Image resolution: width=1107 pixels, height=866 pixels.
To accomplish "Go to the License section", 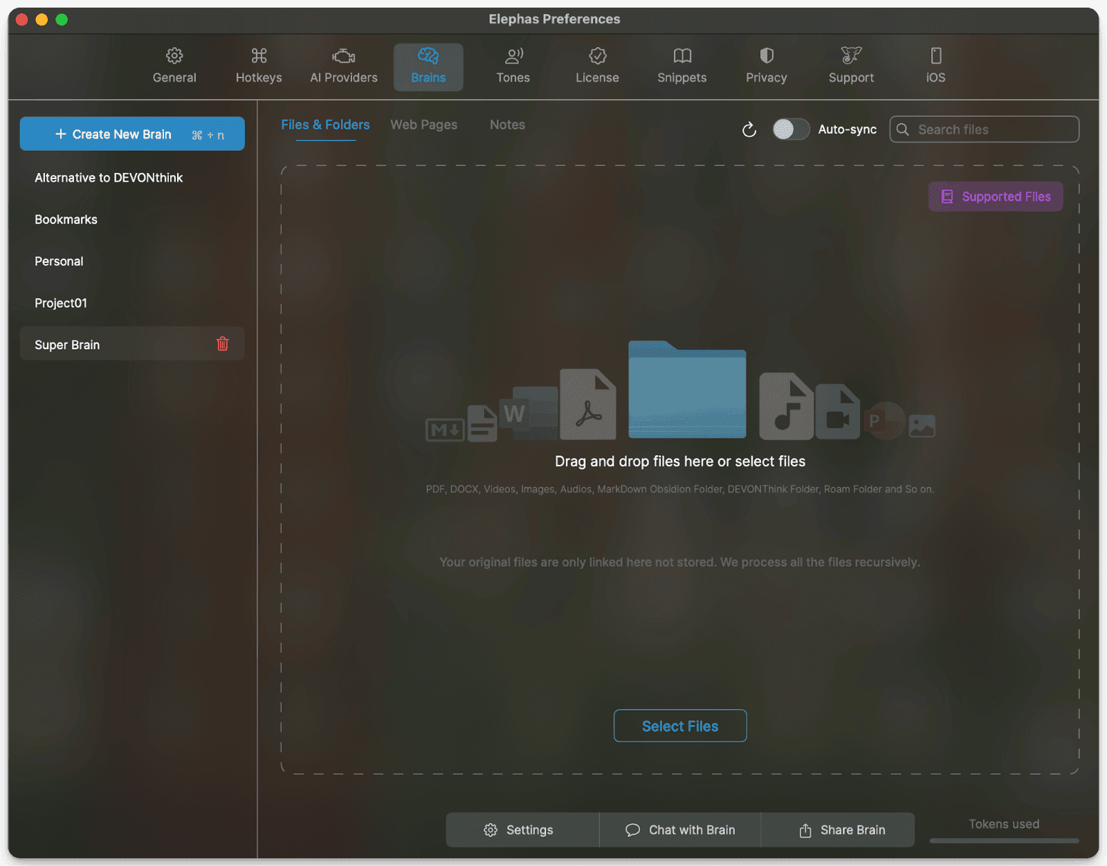I will 597,66.
